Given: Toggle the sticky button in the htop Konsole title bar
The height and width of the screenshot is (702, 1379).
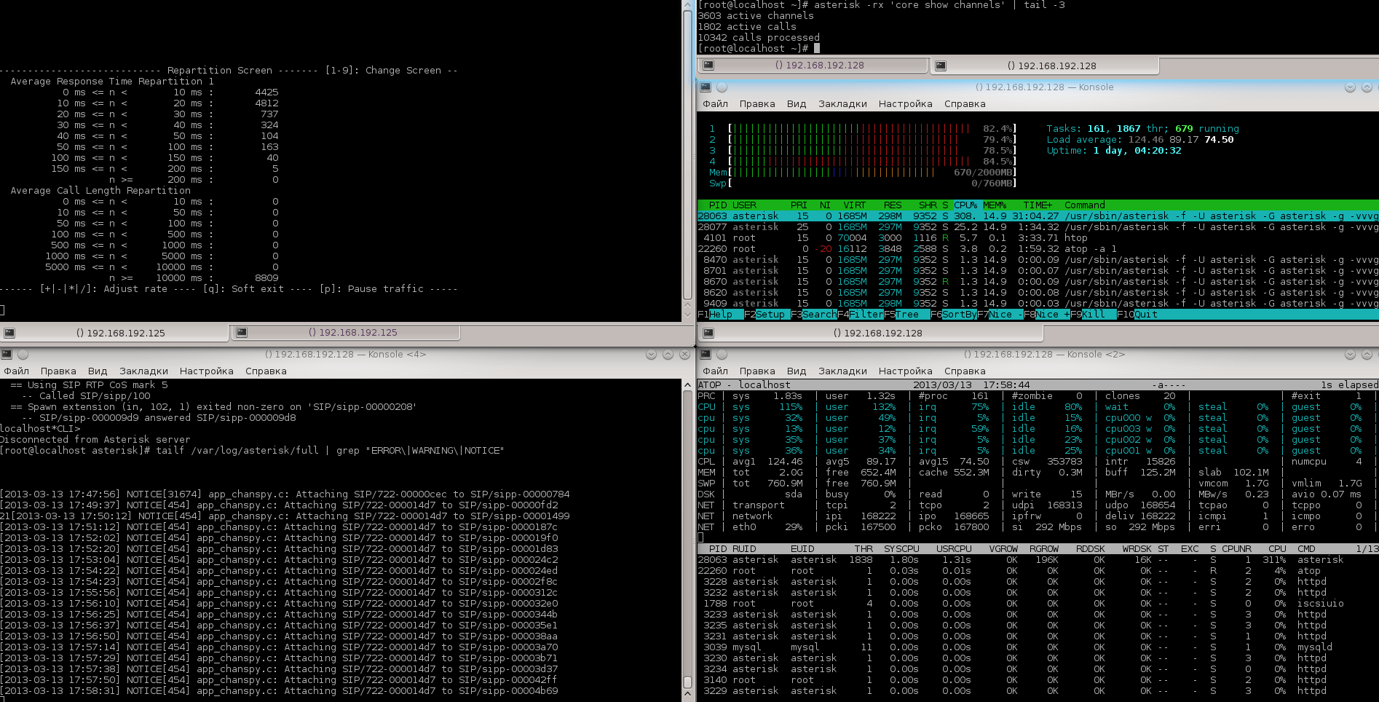Looking at the screenshot, I should pyautogui.click(x=722, y=87).
